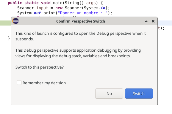
Task: Click the Remember my decision label text
Action: [44, 83]
